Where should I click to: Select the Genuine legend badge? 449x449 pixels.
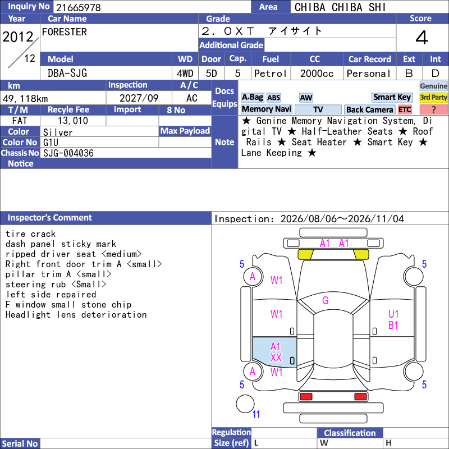click(433, 86)
